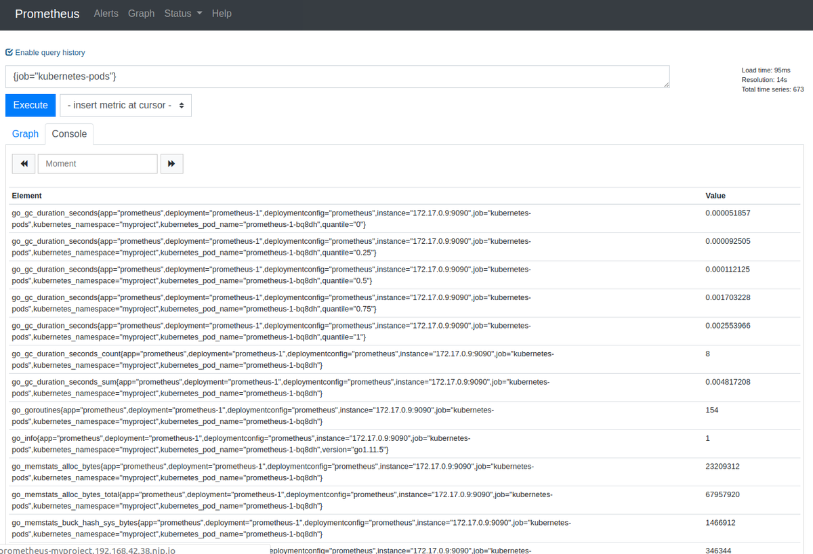Click the go_gc_duration_seconds_sum element row
This screenshot has width=813, height=554.
[404, 388]
